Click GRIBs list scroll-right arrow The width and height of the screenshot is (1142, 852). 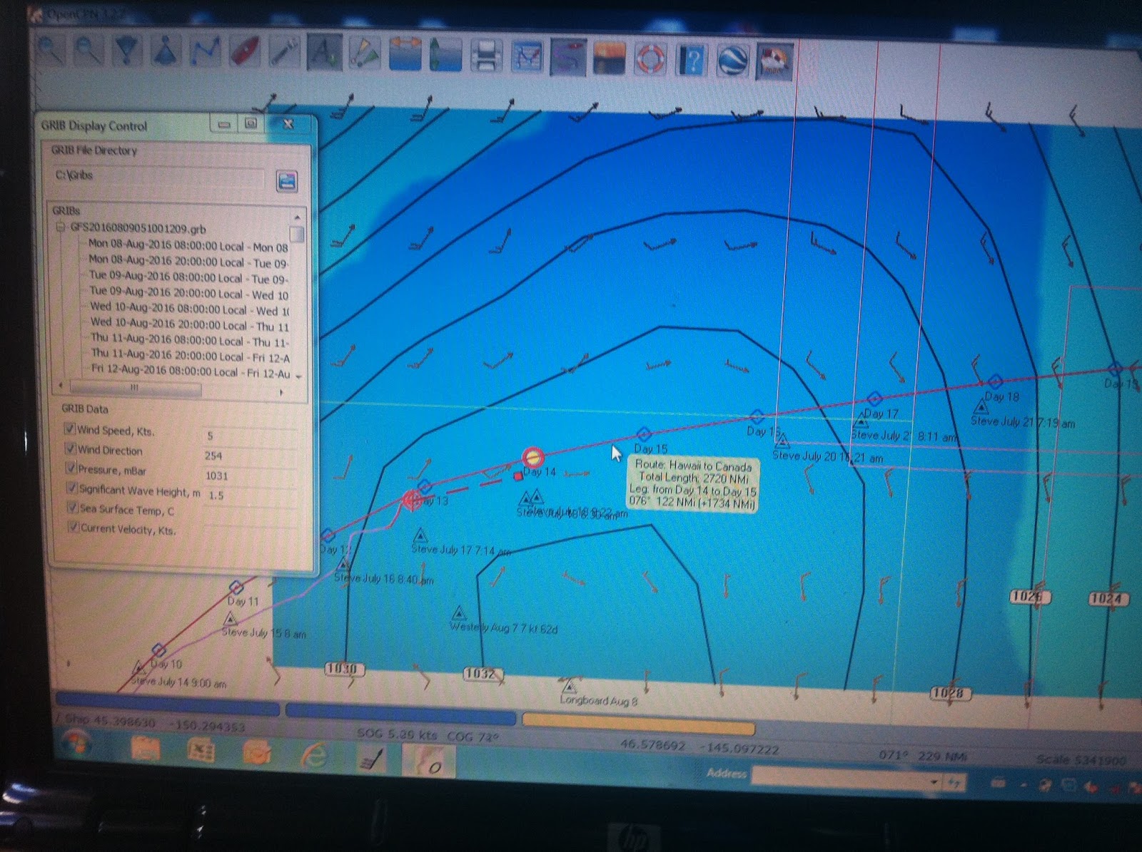pyautogui.click(x=281, y=392)
